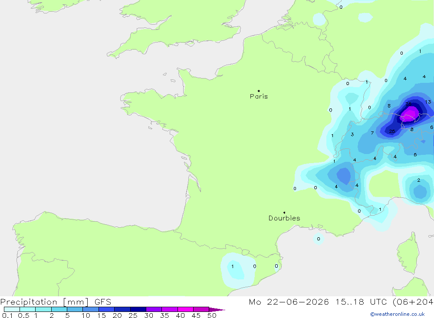Pick the 10–15 mm legend swatch
The height and width of the screenshot is (318, 434).
coord(91,309)
